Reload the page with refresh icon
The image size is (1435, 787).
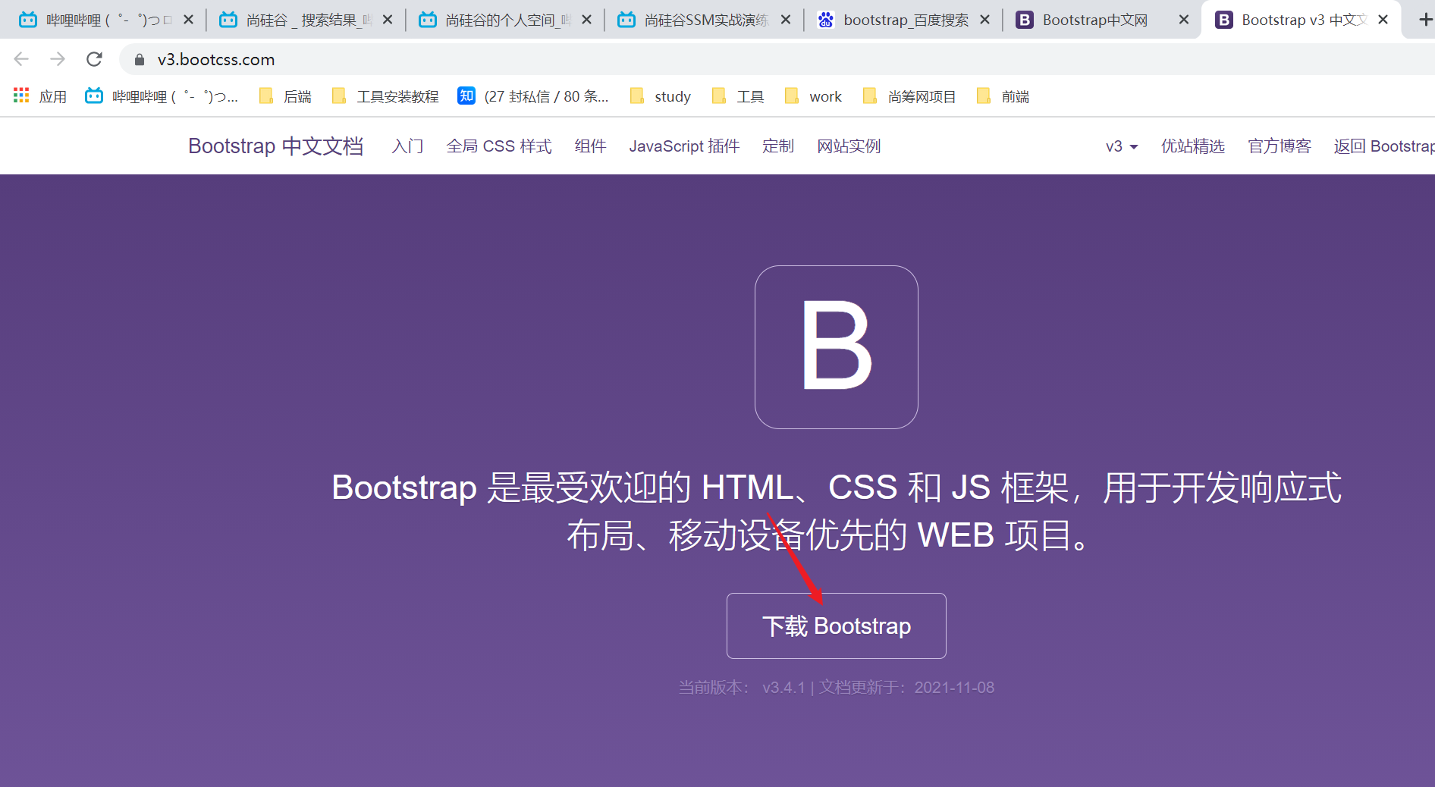(94, 59)
